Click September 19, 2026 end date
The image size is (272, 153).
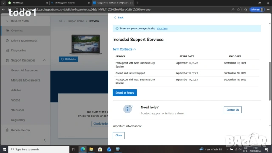(x=235, y=63)
